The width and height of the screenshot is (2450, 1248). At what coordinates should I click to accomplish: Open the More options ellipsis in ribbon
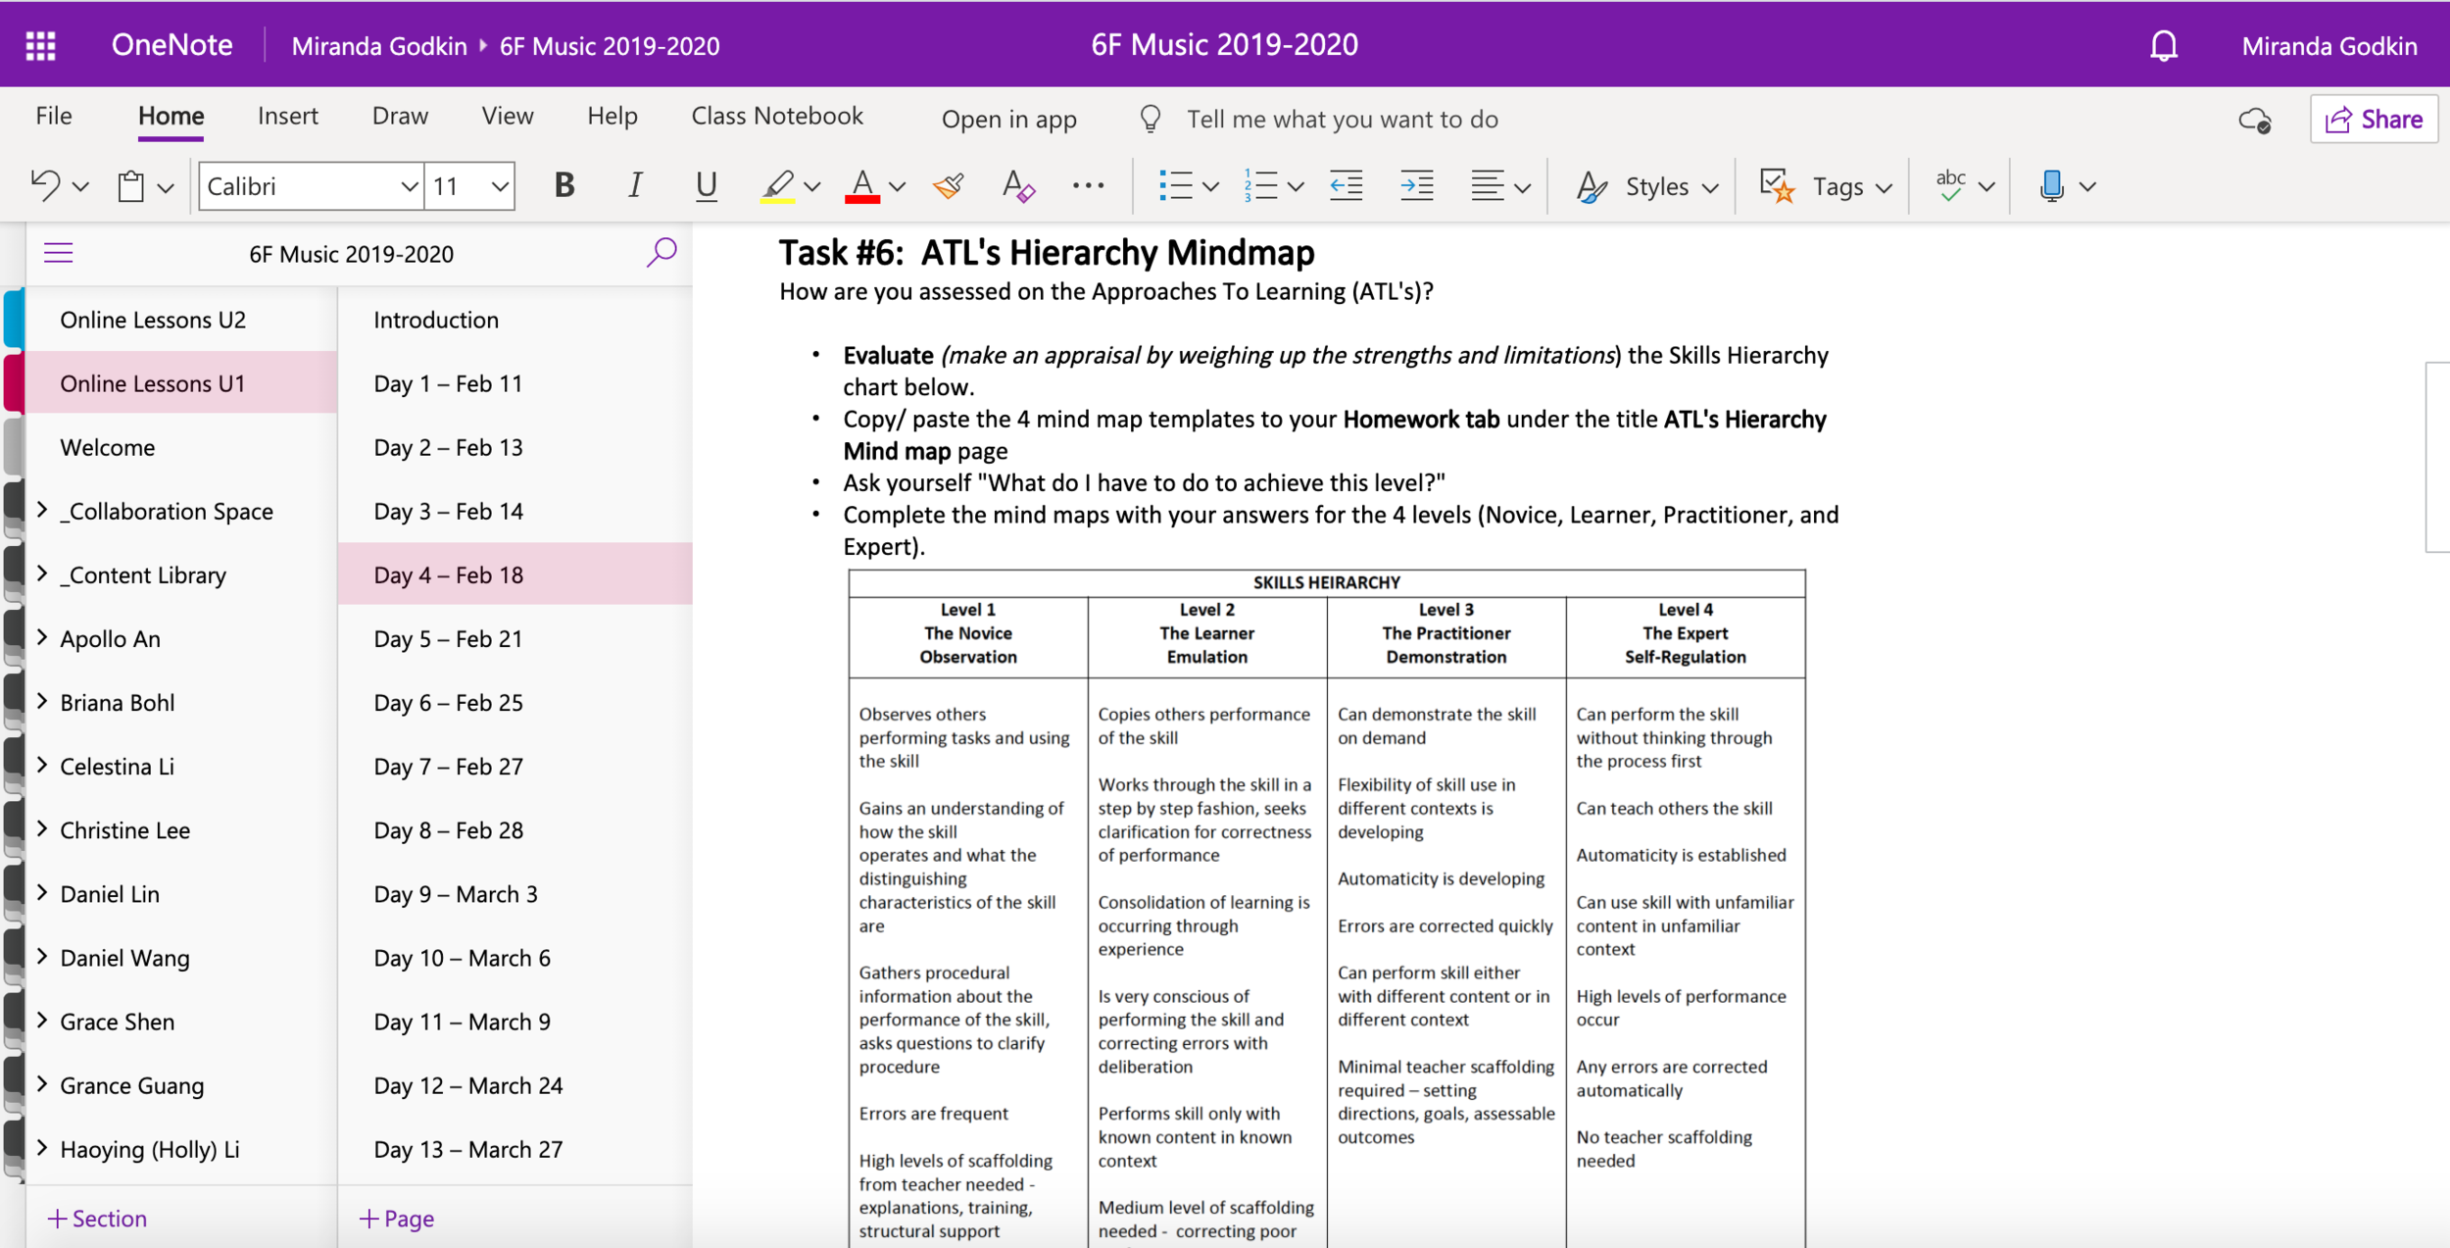click(x=1088, y=185)
